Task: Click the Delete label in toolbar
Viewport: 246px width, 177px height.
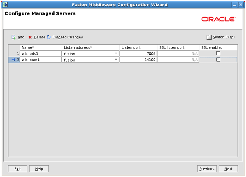Action: coord(39,37)
